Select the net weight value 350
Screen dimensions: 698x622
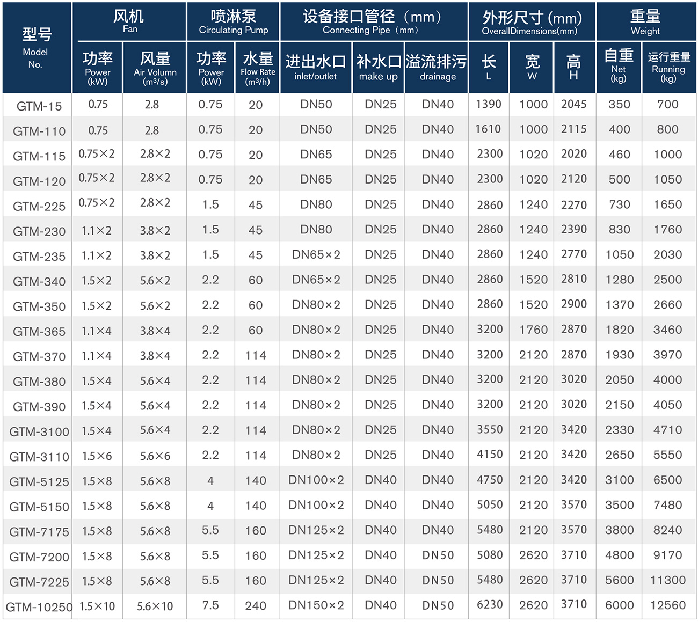620,104
